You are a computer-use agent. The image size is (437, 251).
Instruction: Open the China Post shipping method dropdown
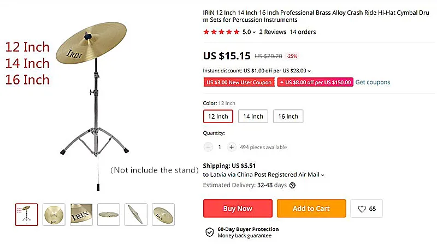[x=323, y=175]
